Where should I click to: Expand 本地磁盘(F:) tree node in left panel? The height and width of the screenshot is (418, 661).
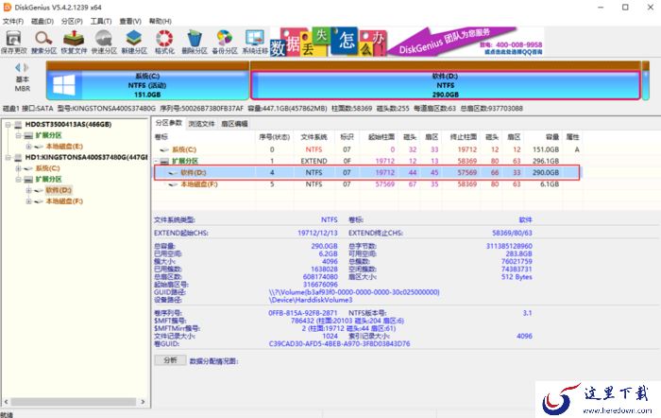pyautogui.click(x=28, y=201)
